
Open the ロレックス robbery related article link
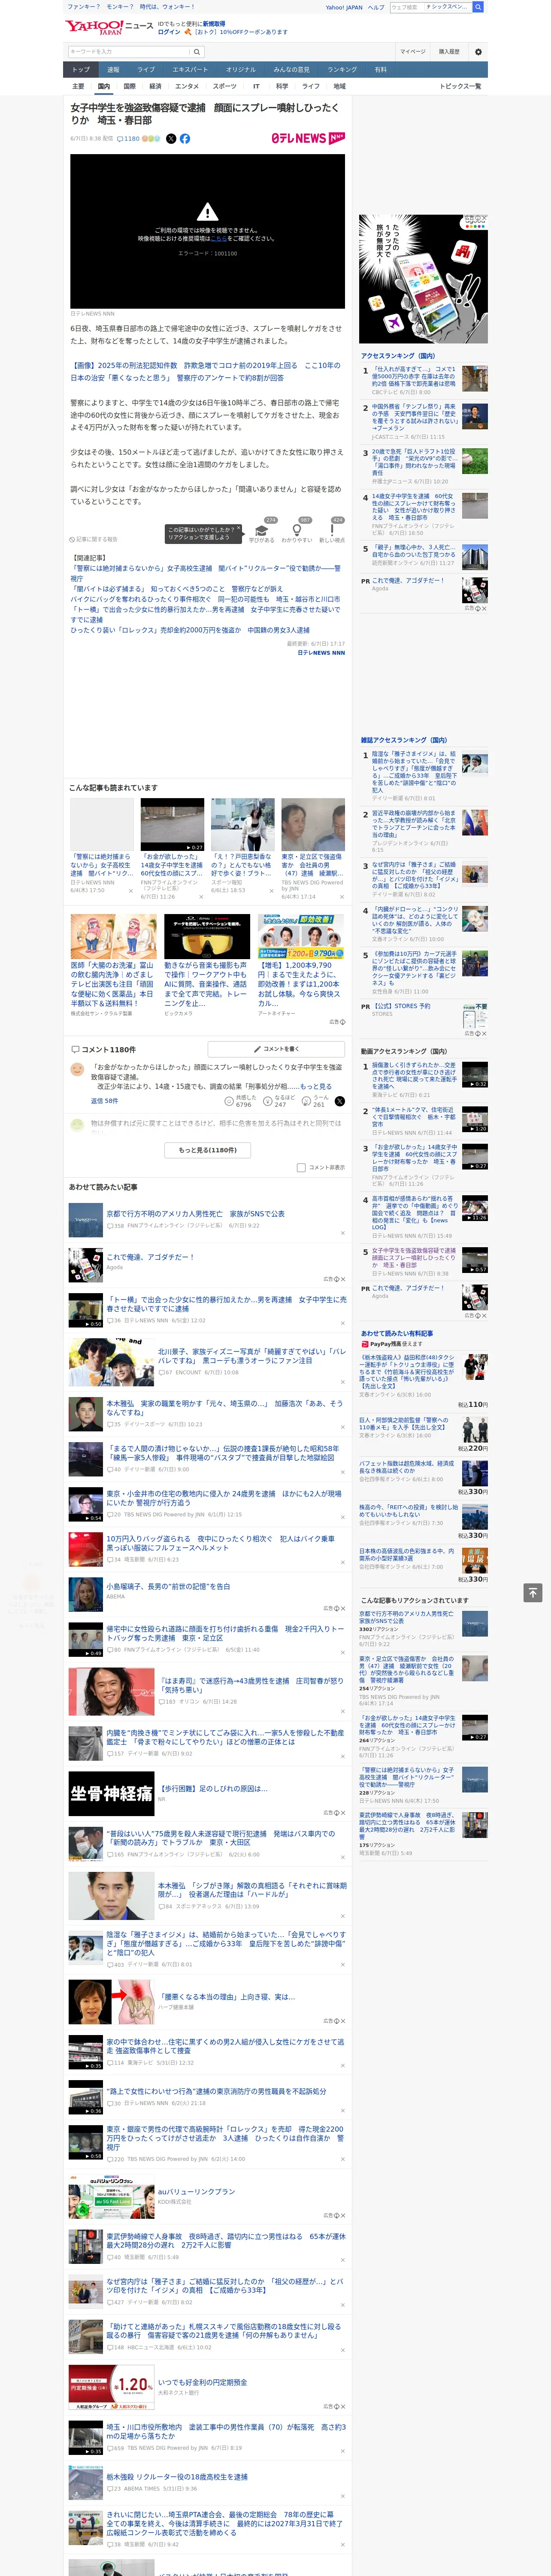pos(190,630)
